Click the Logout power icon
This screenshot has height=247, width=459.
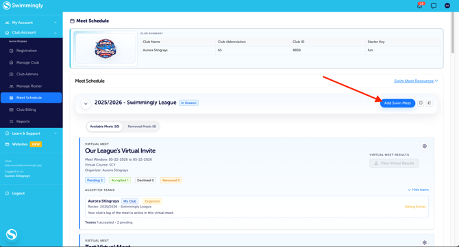click(x=7, y=193)
